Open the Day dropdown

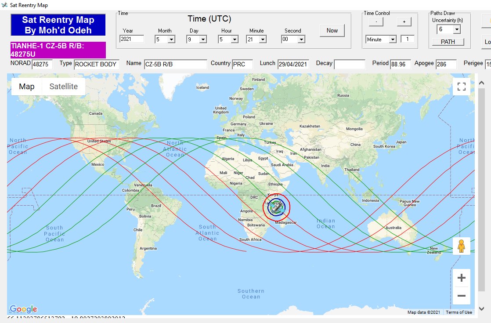[x=203, y=40]
